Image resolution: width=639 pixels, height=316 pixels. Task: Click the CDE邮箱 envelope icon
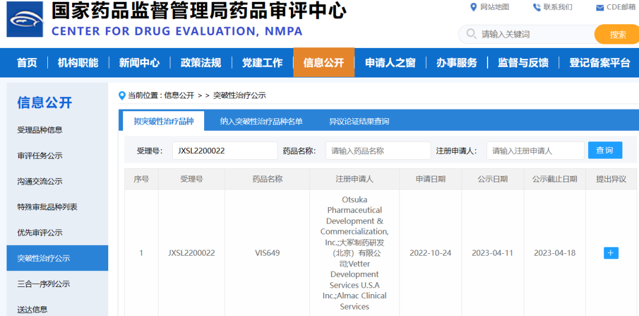[600, 8]
